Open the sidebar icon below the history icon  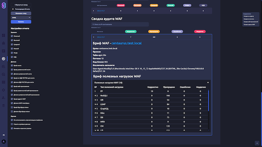[4, 67]
